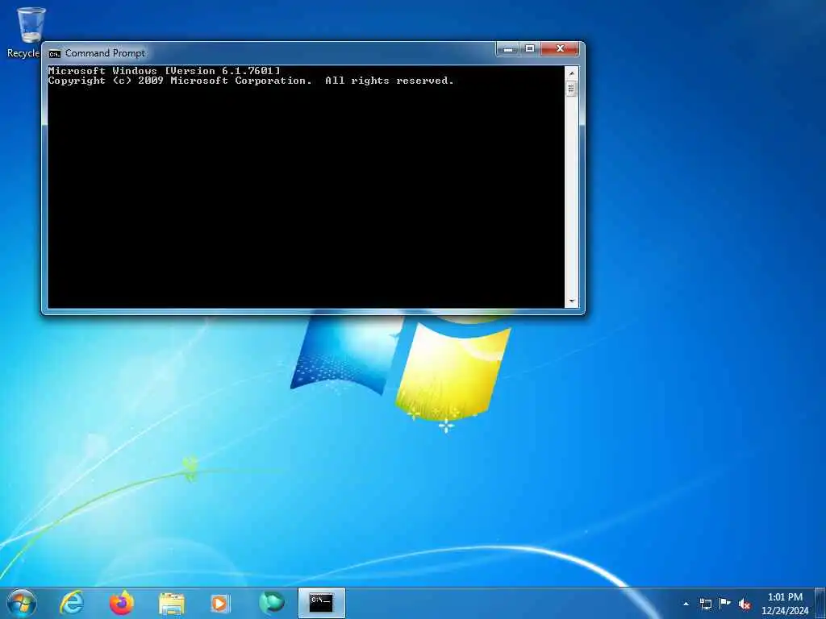The image size is (826, 619).
Task: Click the Show desktop button
Action: pyautogui.click(x=820, y=603)
